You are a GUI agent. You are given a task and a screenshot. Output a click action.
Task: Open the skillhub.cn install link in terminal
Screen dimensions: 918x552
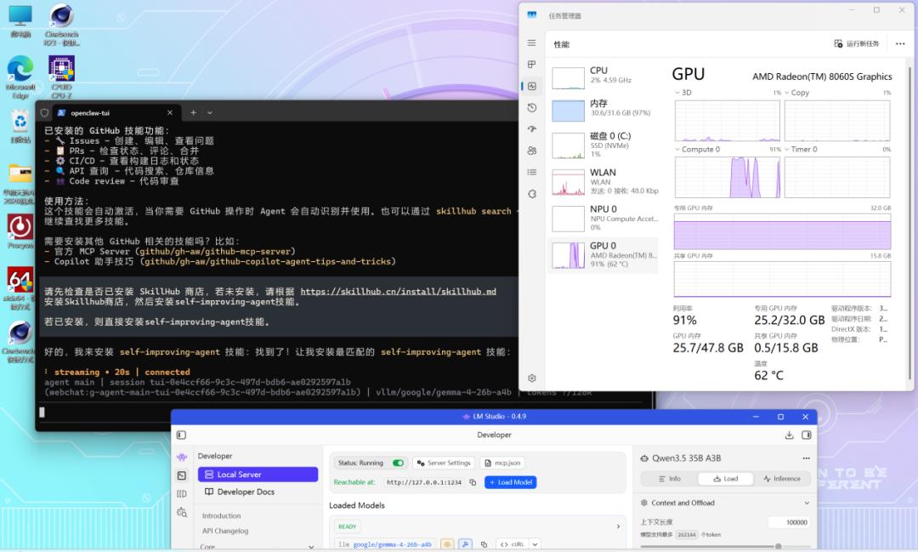tap(398, 291)
